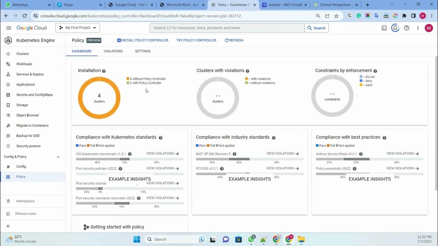Focus the resources and docs search field
This screenshot has height=246, width=438.
click(227, 28)
